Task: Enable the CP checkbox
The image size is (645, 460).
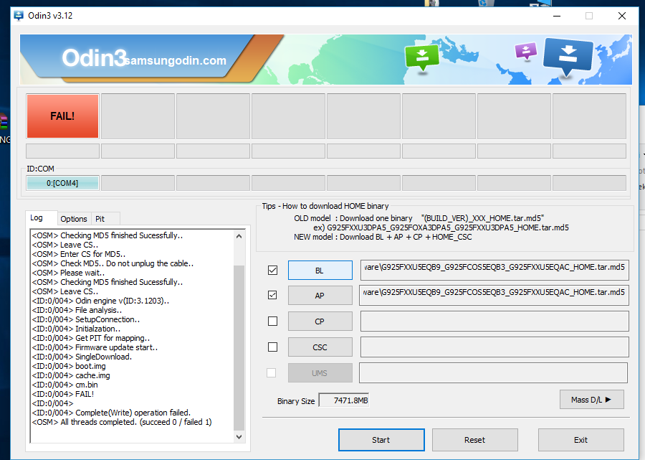Action: (x=272, y=321)
